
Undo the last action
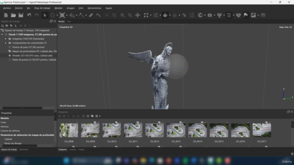pos(29,15)
